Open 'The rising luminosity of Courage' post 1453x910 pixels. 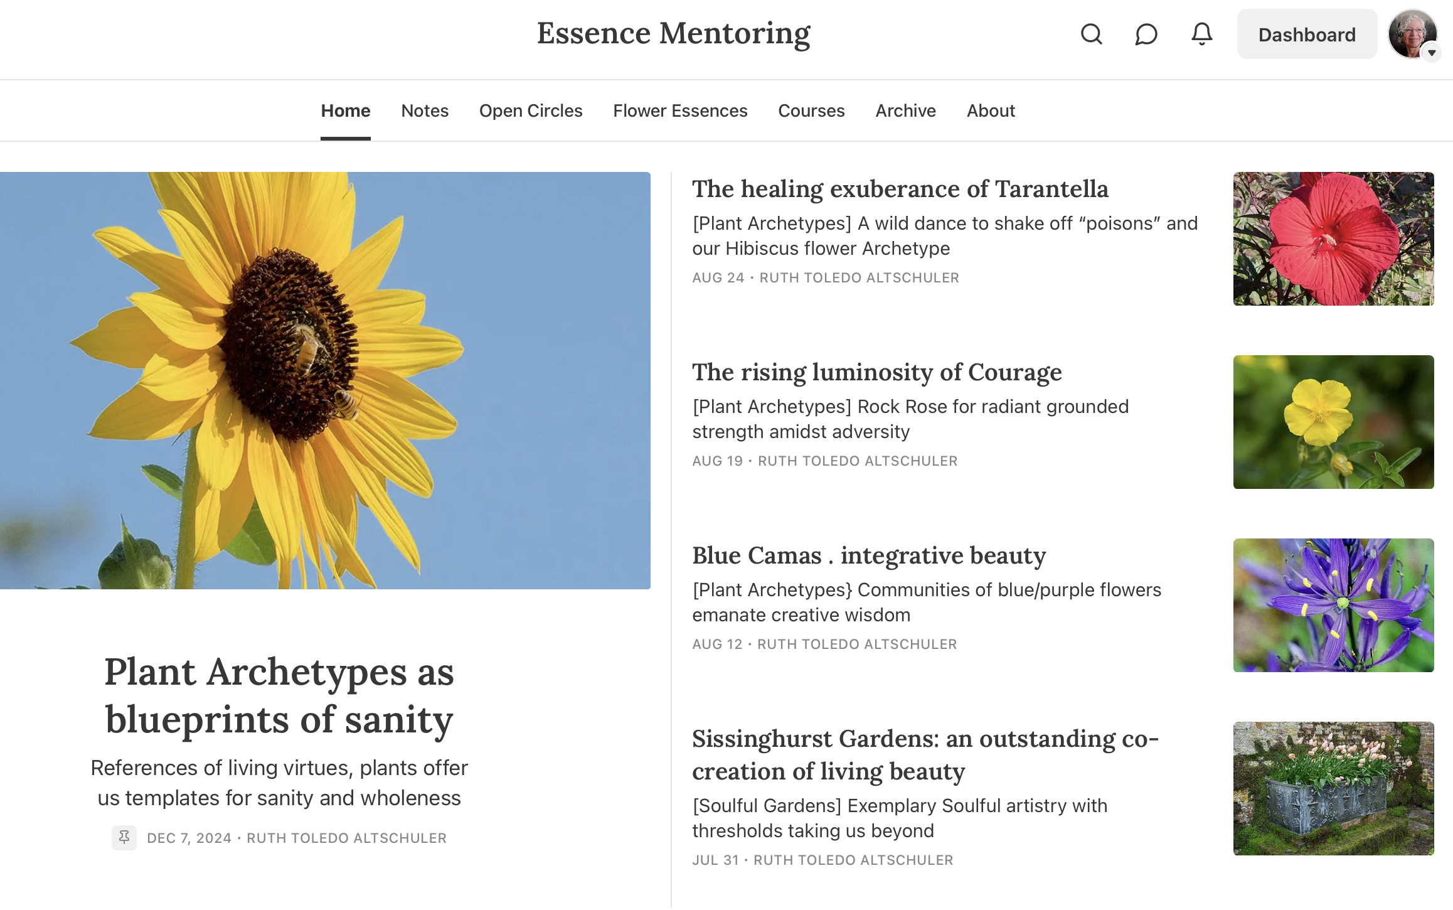point(876,372)
